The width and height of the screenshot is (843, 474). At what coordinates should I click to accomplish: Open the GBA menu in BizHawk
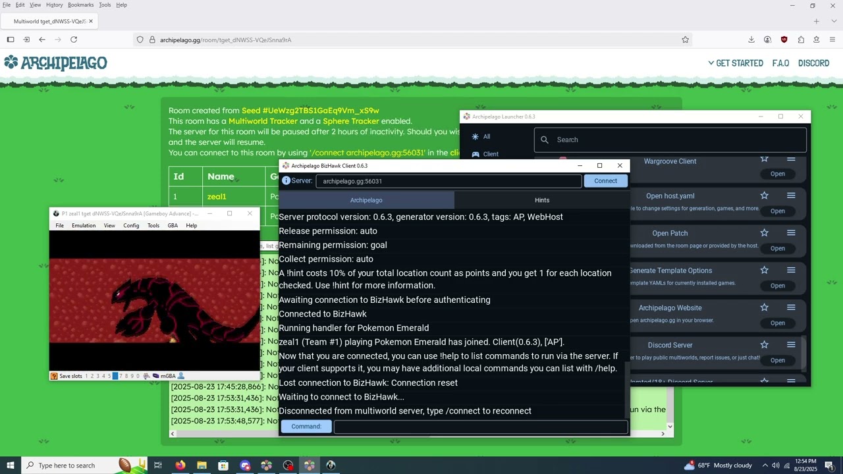(x=173, y=225)
